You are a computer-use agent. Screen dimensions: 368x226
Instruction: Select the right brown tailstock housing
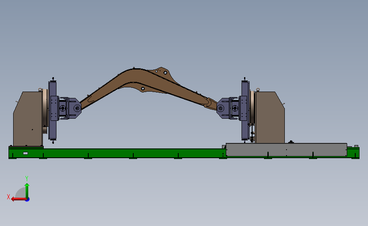[270, 117]
